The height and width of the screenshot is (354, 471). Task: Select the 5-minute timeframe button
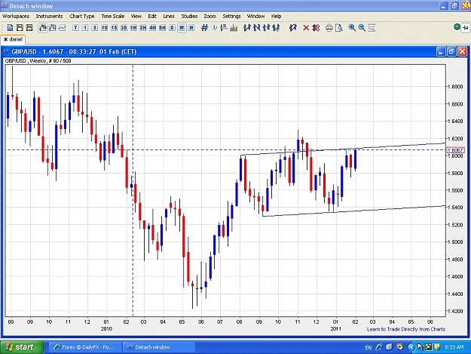click(x=95, y=28)
